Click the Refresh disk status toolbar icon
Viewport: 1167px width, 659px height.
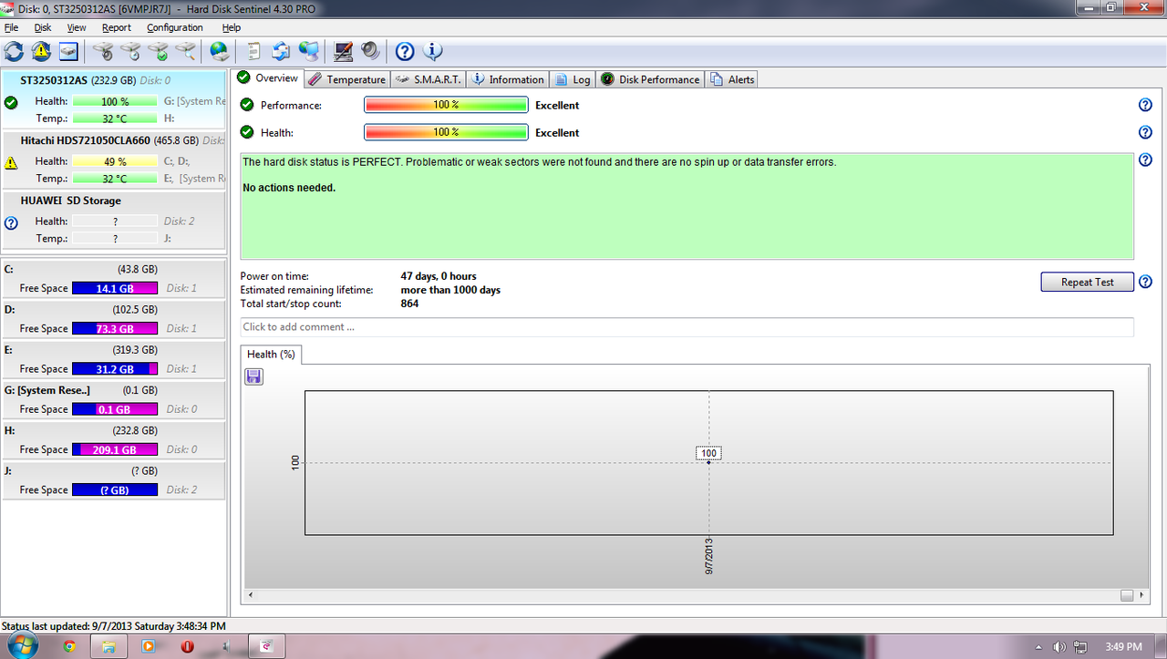click(x=14, y=51)
